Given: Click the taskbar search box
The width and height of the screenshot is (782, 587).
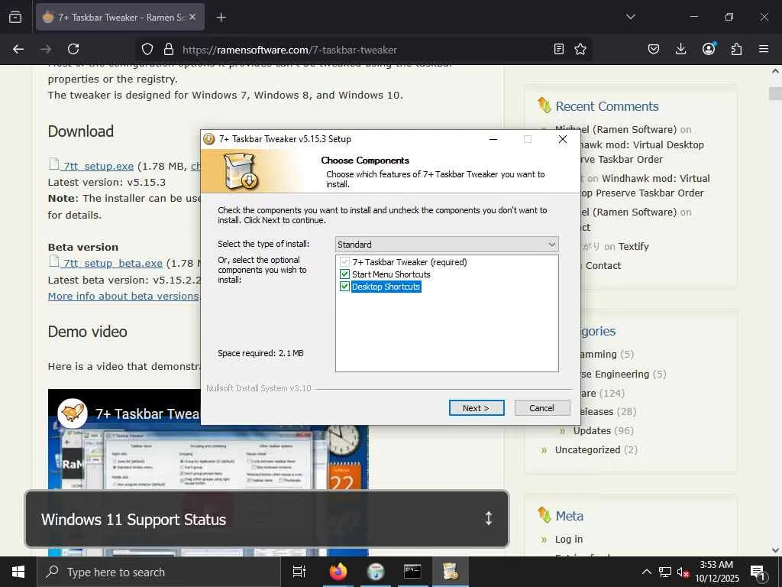Looking at the screenshot, I should (x=159, y=572).
